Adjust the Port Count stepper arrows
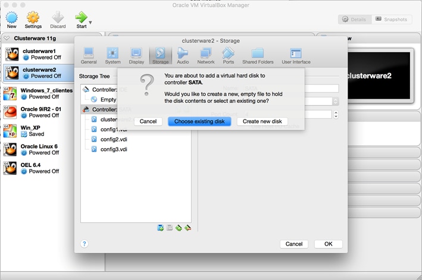This screenshot has height=280, width=422. point(336,115)
